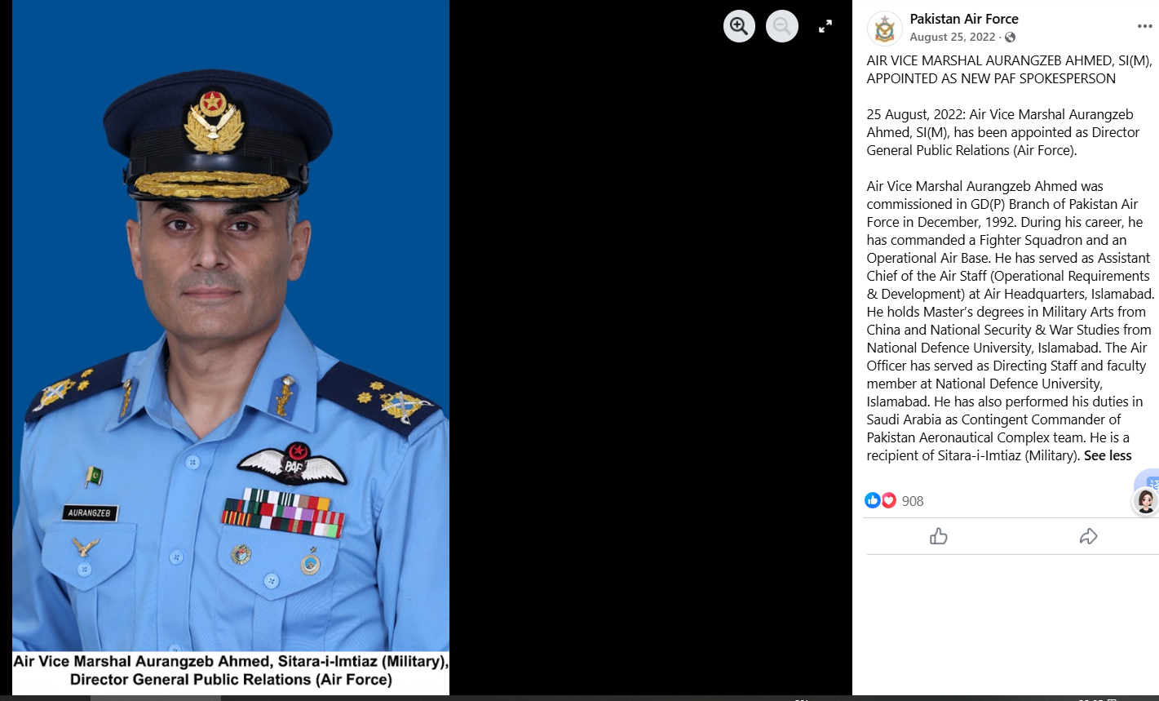This screenshot has height=701, width=1159.
Task: View the 908 reactions list
Action: coord(913,501)
